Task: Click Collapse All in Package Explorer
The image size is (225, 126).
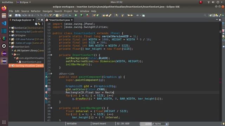Action: (36, 24)
